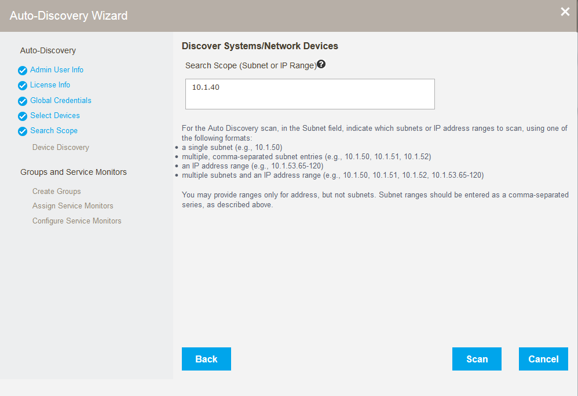Viewport: 578px width, 396px height.
Task: Go to the License Info step
Action: point(50,85)
